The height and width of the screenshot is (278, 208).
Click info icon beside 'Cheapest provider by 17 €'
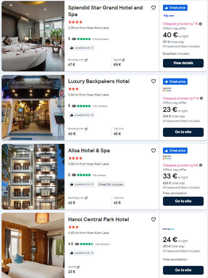pos(201,98)
